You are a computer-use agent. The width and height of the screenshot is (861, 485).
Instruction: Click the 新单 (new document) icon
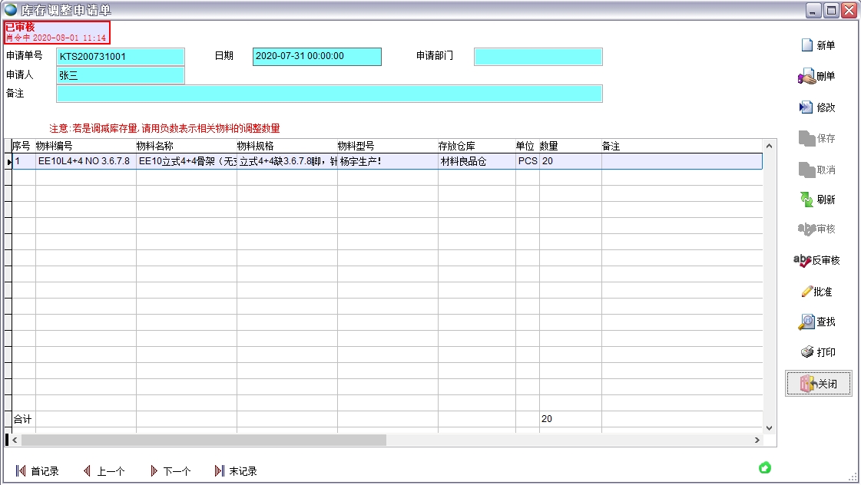tap(807, 45)
